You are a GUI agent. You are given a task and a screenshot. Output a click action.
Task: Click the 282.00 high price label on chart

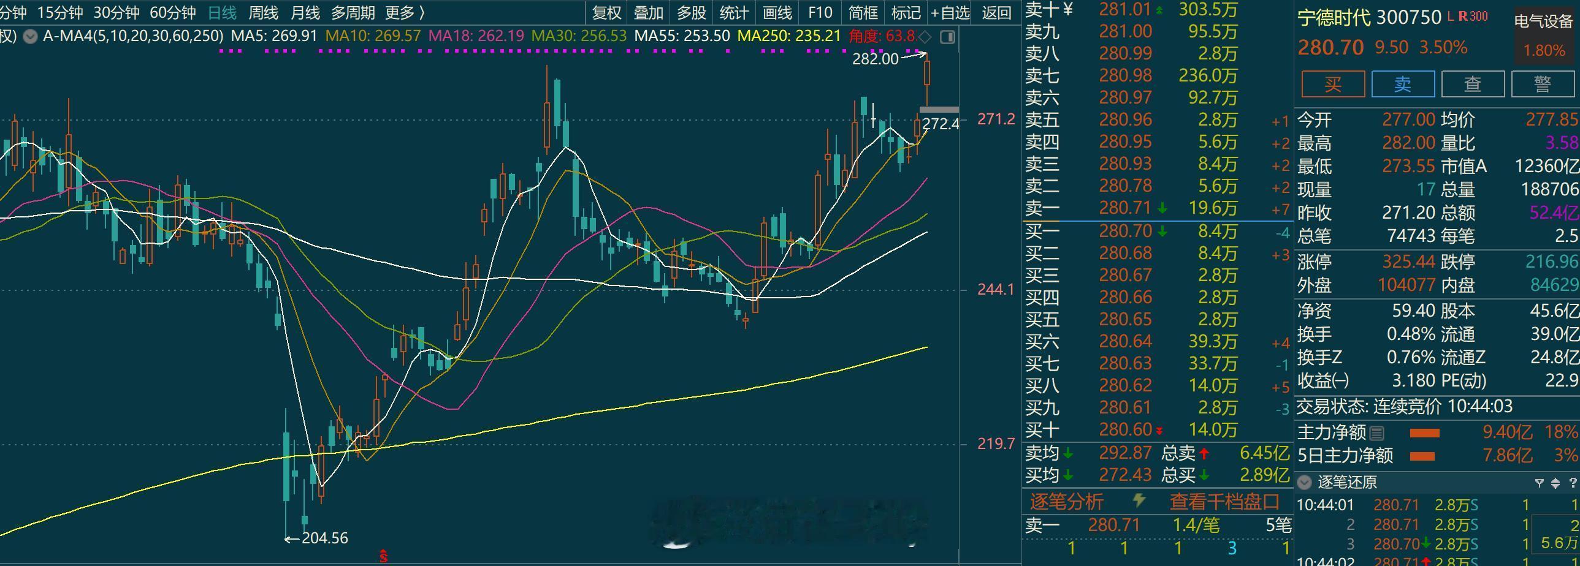pos(876,59)
